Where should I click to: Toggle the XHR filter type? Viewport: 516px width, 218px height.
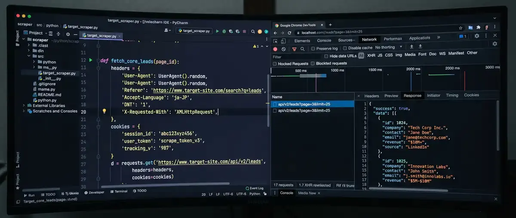coord(371,55)
